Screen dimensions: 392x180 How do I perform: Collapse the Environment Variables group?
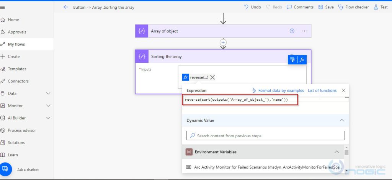pyautogui.click(x=336, y=152)
